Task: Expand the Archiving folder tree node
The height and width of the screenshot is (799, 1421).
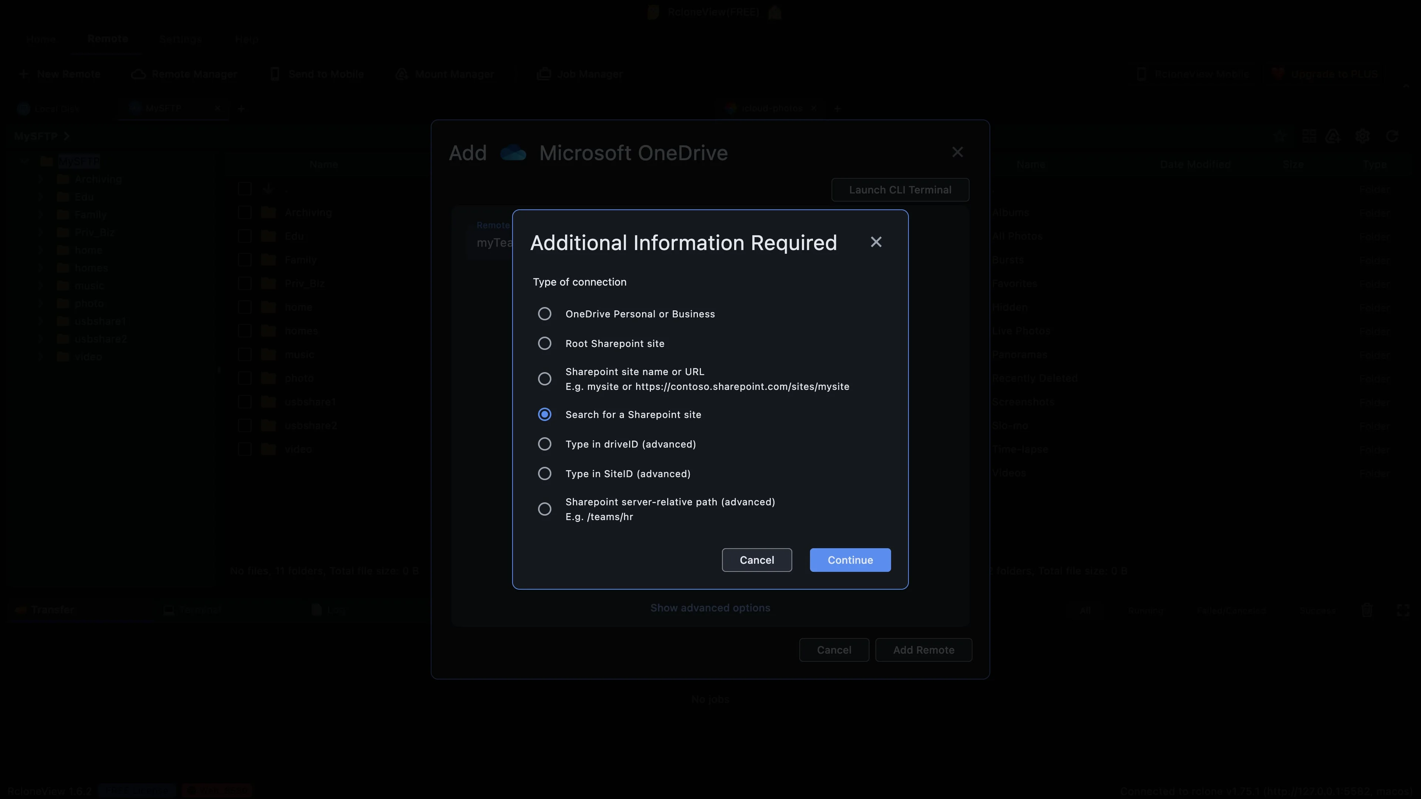Action: point(40,179)
